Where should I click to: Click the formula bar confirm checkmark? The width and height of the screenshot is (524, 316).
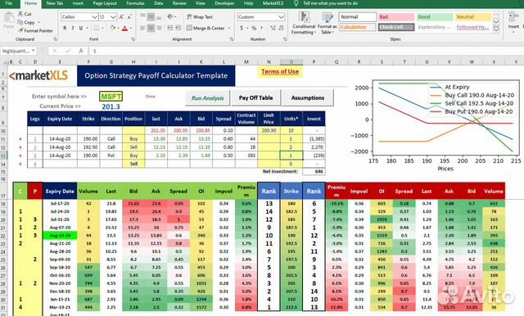pyautogui.click(x=68, y=51)
